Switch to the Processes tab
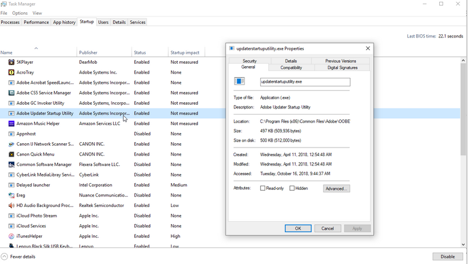The image size is (468, 264). click(10, 22)
